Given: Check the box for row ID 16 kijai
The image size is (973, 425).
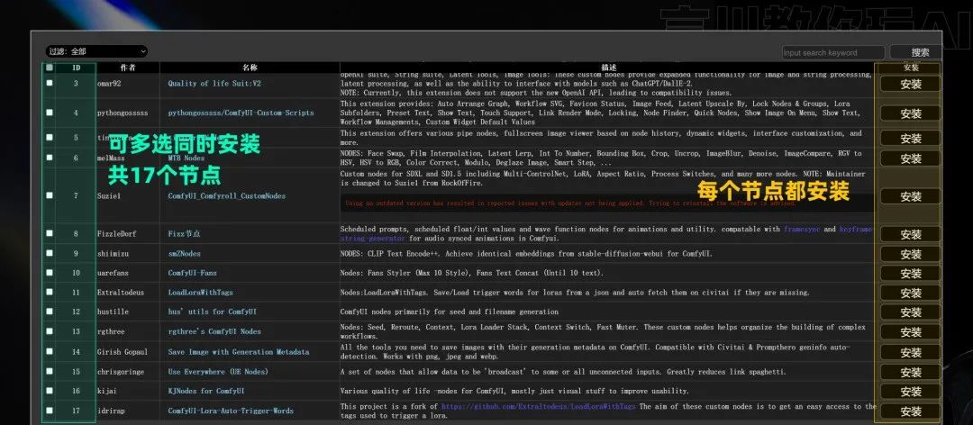Looking at the screenshot, I should click(x=50, y=391).
